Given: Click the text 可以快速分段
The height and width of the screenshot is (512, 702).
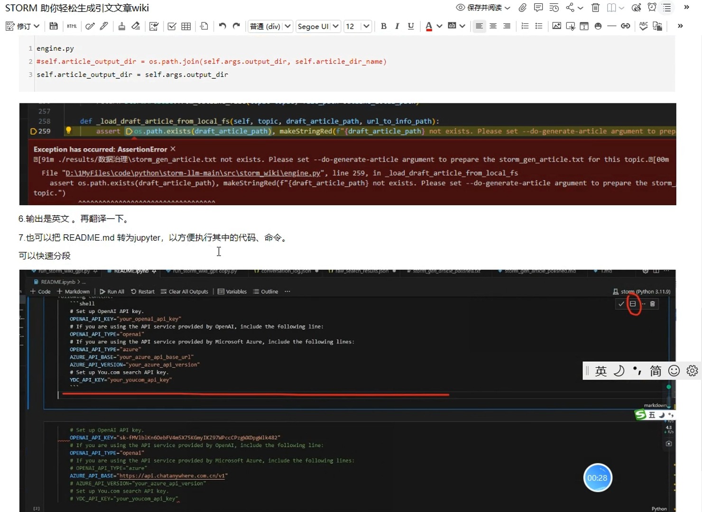Looking at the screenshot, I should tap(45, 256).
